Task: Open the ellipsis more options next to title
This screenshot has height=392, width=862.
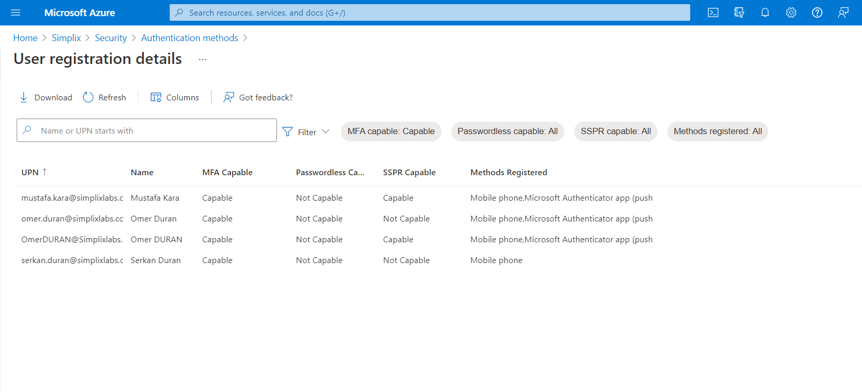Action: (202, 59)
